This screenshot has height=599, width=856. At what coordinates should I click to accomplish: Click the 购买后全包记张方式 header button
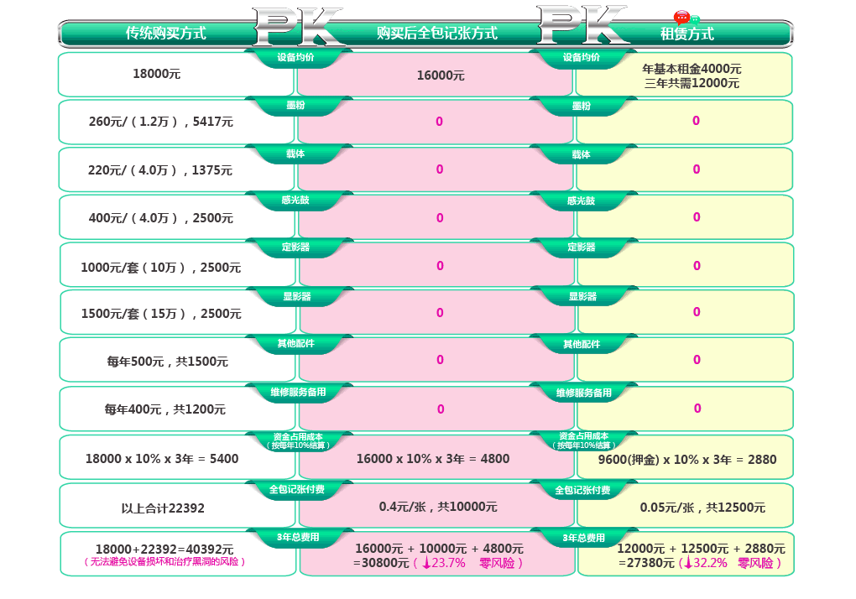(436, 34)
